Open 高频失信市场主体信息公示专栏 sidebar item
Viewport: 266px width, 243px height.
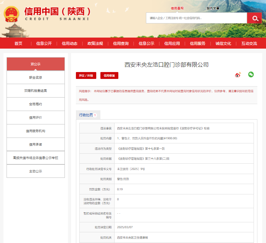(x=36, y=158)
